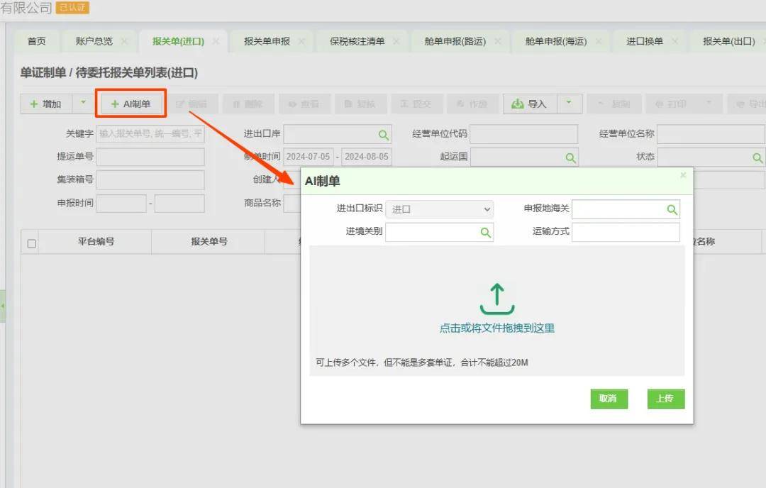Click the 上传 button
766x488 pixels.
[x=665, y=399]
